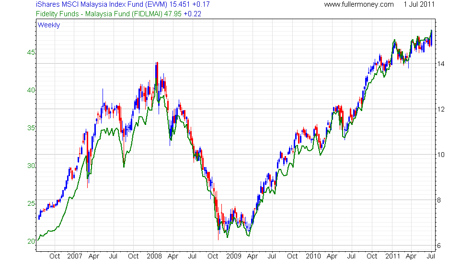Select the 2007 year marker on time axis
This screenshot has width=460, height=268.
(x=75, y=256)
